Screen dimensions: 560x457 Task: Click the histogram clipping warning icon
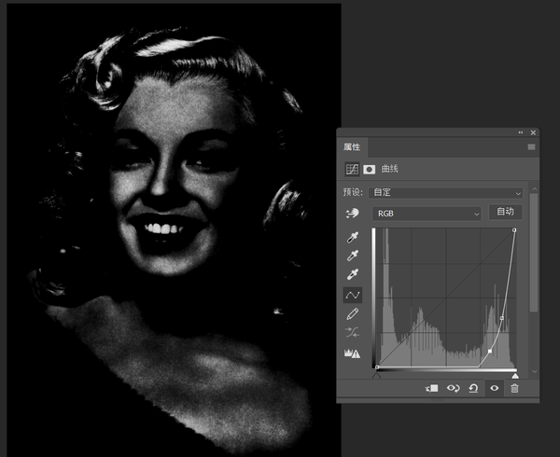pyautogui.click(x=352, y=353)
